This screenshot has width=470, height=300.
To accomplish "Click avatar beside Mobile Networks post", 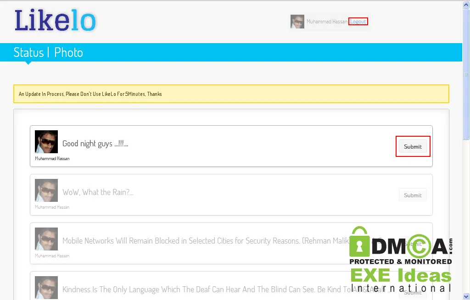I will pos(46,239).
